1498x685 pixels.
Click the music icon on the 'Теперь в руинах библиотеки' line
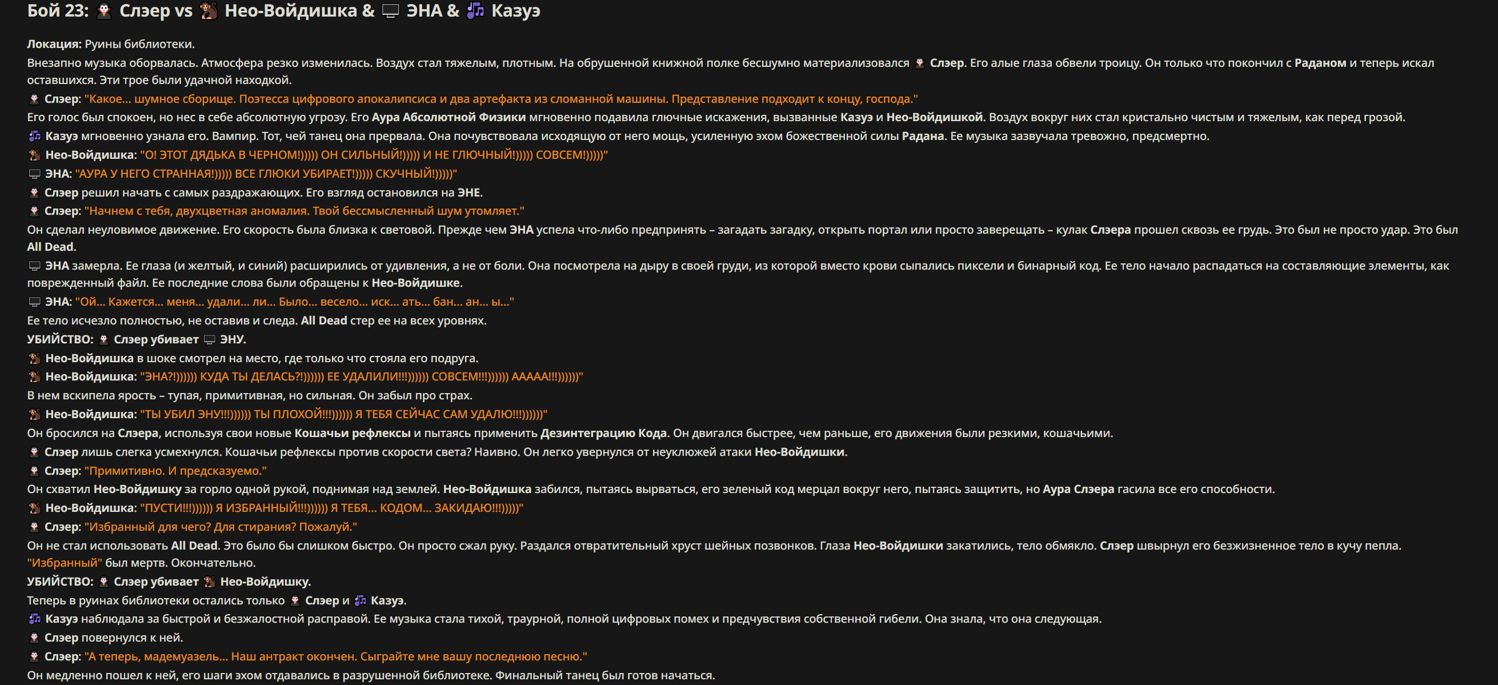pos(361,600)
